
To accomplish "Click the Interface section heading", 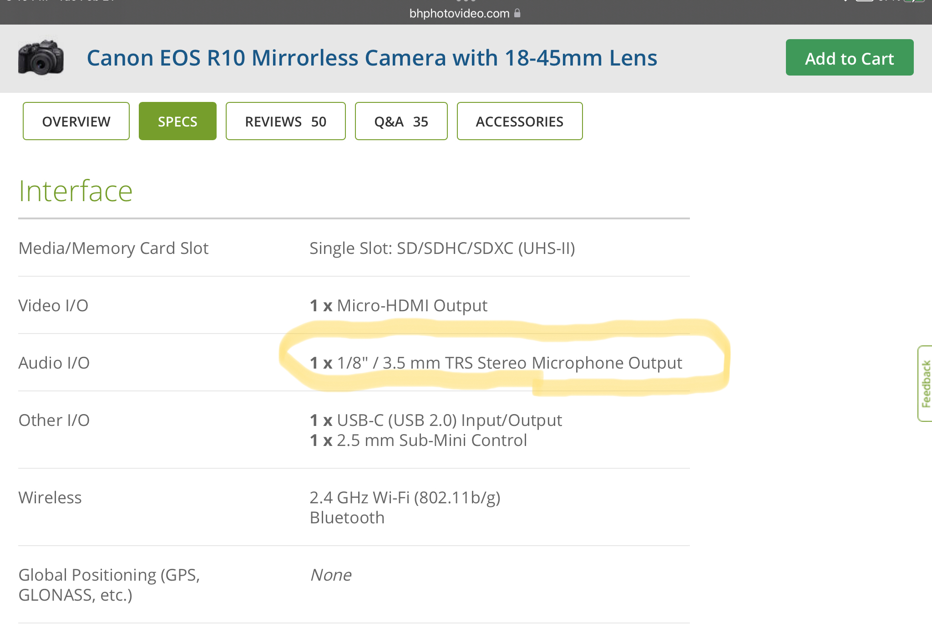I will pos(76,191).
